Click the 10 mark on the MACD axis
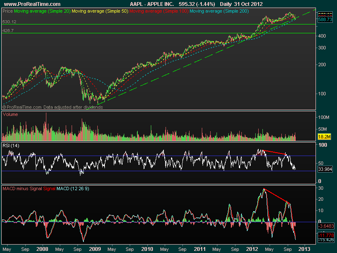 pos(321,210)
